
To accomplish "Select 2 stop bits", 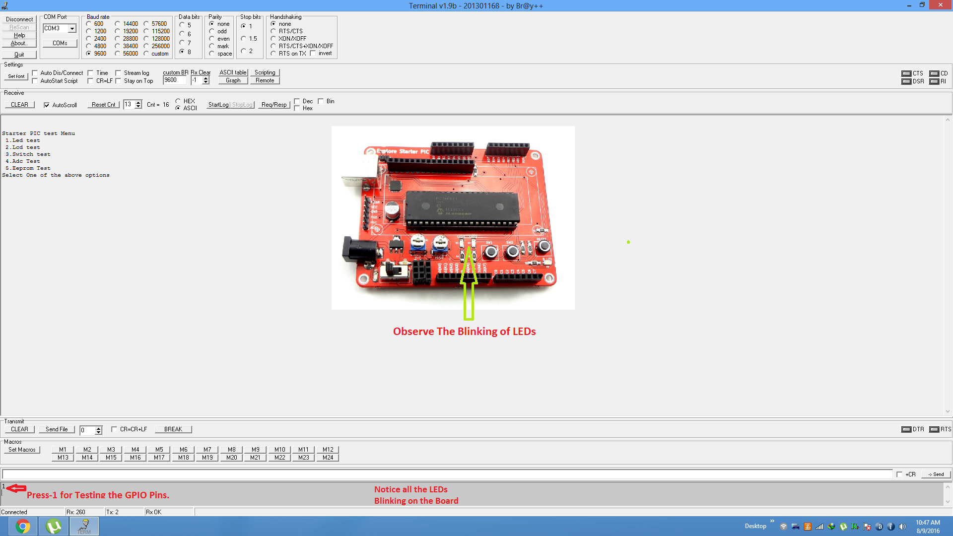I will pyautogui.click(x=243, y=51).
